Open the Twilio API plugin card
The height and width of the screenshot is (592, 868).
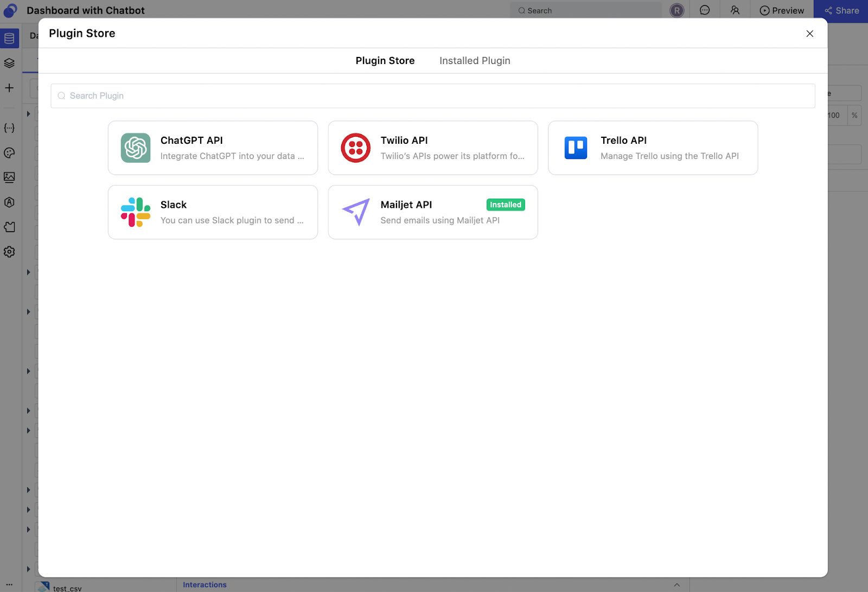[433, 148]
